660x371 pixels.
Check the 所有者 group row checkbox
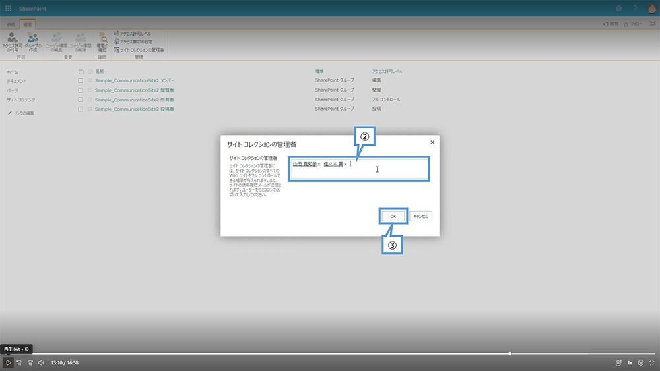tap(81, 100)
